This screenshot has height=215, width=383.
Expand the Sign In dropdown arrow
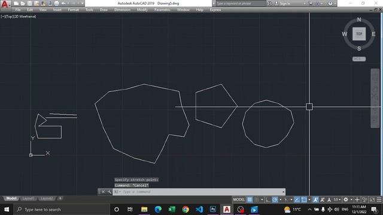[304, 4]
